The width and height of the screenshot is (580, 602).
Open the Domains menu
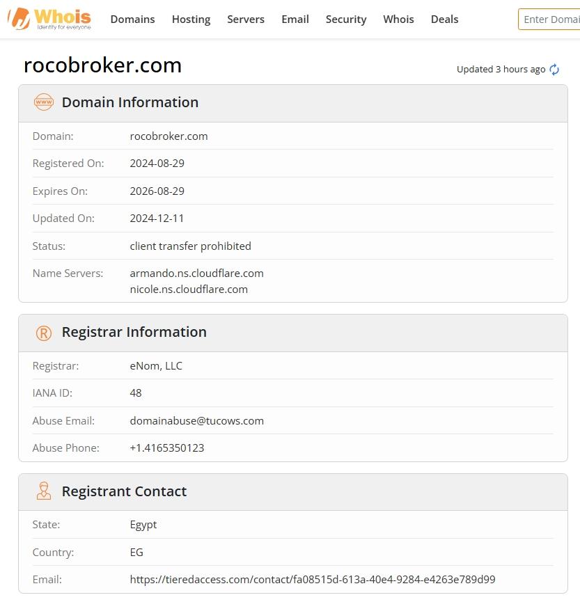click(x=132, y=19)
